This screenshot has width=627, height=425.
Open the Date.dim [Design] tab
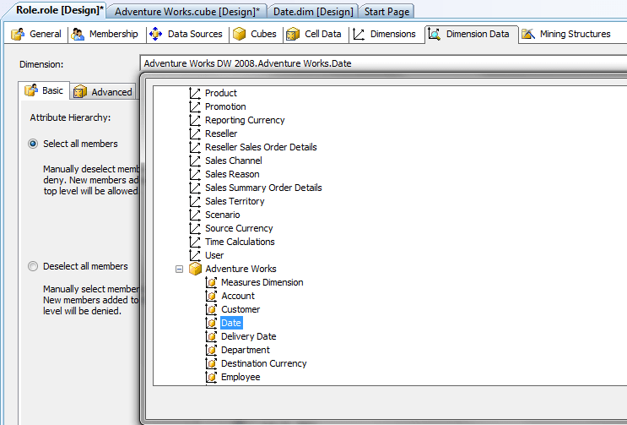click(313, 12)
